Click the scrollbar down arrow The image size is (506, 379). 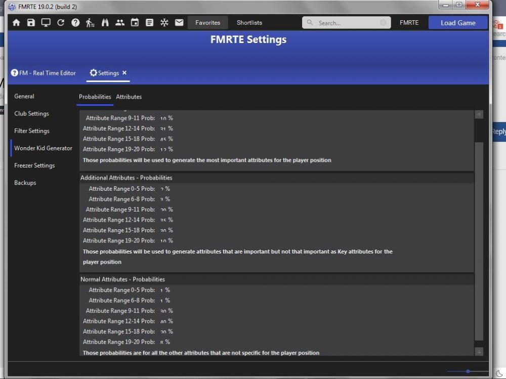click(x=479, y=351)
